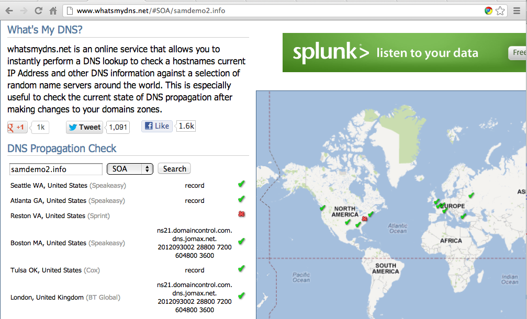Click Tulsa OK, United States row text
Screen dimensions: 527x319
55,270
